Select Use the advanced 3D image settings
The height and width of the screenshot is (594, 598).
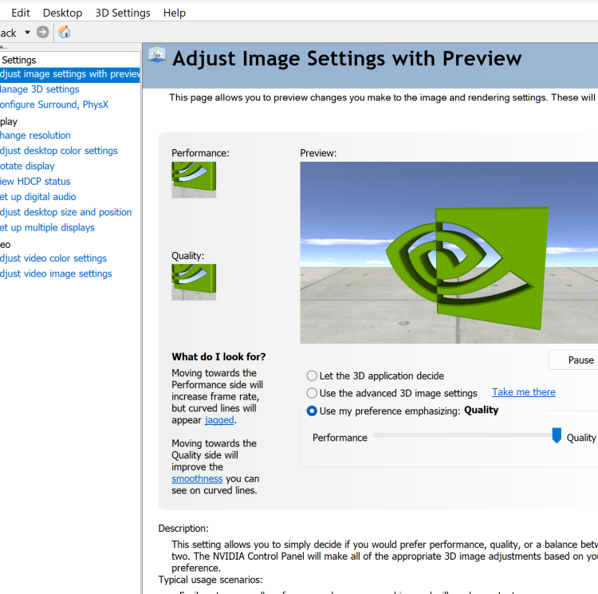coord(392,393)
